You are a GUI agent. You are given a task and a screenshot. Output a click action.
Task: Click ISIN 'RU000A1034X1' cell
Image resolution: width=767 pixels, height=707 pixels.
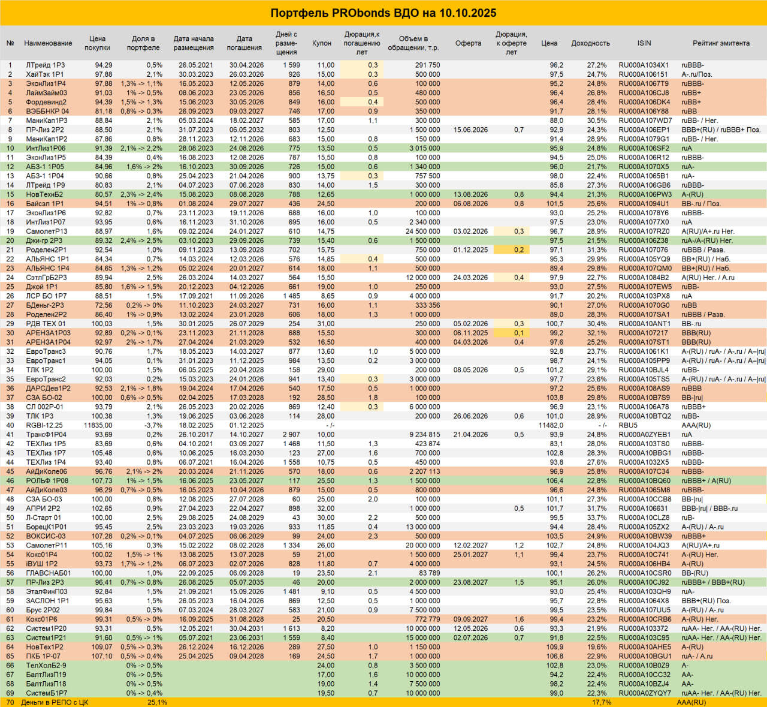[644, 65]
